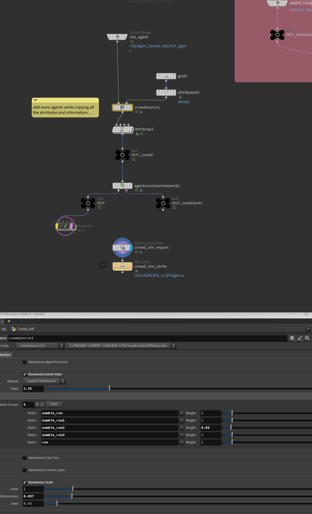Select the OUT_obstacle null node
This screenshot has width=312, height=514.
pyautogui.click(x=277, y=35)
